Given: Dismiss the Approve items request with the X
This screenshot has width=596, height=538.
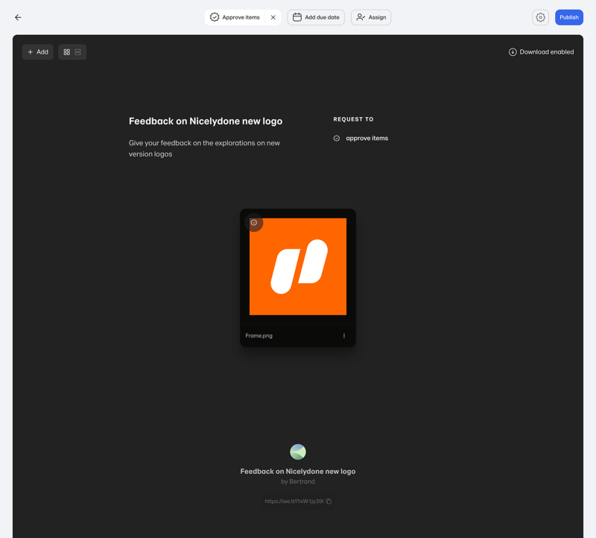Looking at the screenshot, I should pyautogui.click(x=272, y=16).
